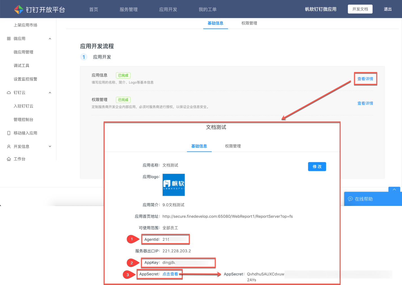
Task: Click the 开发文档 button
Action: coord(360,9)
